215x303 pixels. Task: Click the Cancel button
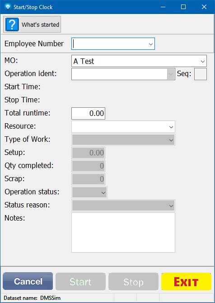pos(28,281)
